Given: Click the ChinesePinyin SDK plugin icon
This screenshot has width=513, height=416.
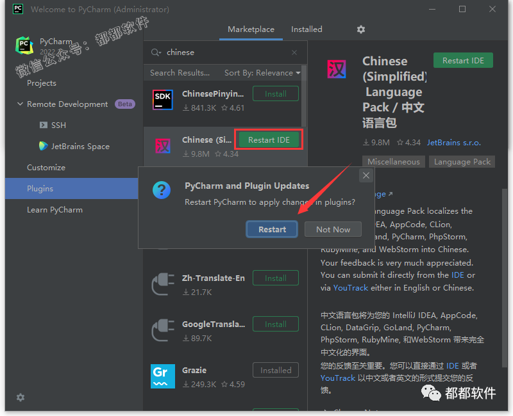Looking at the screenshot, I should pos(163,100).
